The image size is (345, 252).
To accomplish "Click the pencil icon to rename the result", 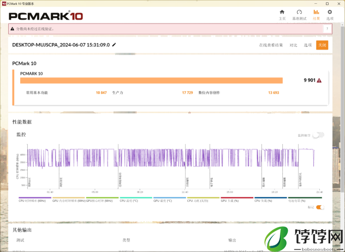I will (114, 45).
